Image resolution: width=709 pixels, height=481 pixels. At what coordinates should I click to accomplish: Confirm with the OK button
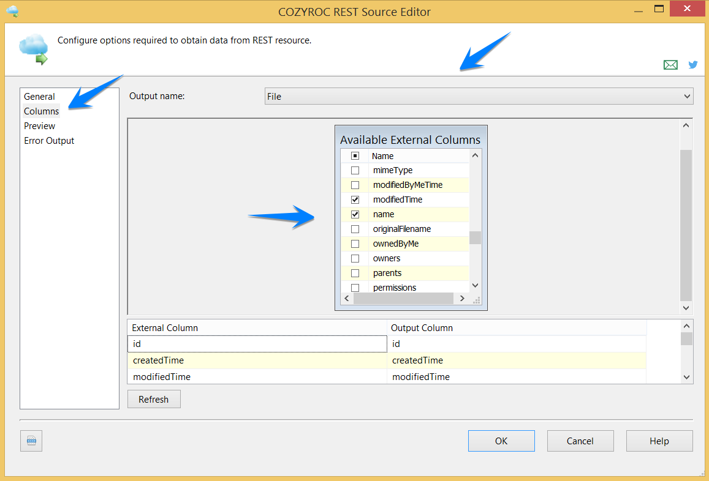[501, 441]
